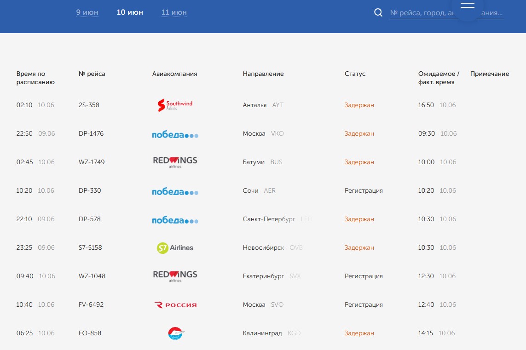
Task: Switch to the 9 июн date tab
Action: pos(87,12)
